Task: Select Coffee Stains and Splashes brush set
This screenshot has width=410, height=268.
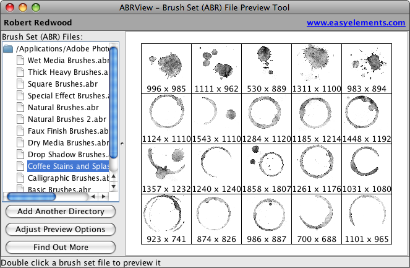Action: (x=67, y=166)
